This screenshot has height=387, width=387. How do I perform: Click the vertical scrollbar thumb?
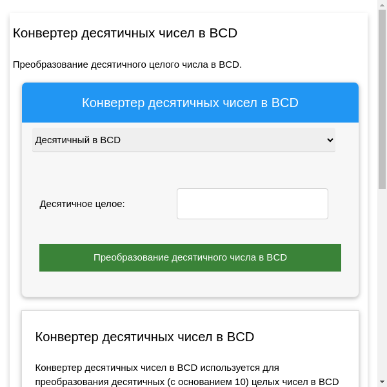pos(382,97)
